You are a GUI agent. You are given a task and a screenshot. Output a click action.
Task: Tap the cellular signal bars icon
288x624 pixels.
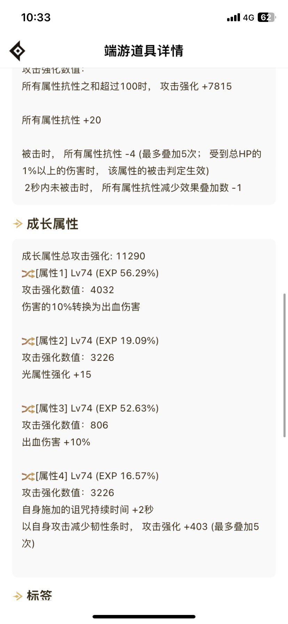tap(233, 17)
